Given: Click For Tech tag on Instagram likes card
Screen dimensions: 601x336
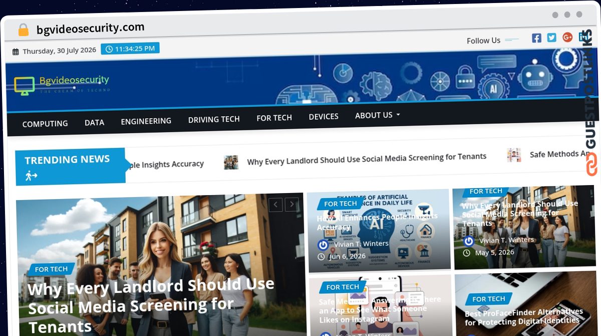Looking at the screenshot, I should [343, 287].
